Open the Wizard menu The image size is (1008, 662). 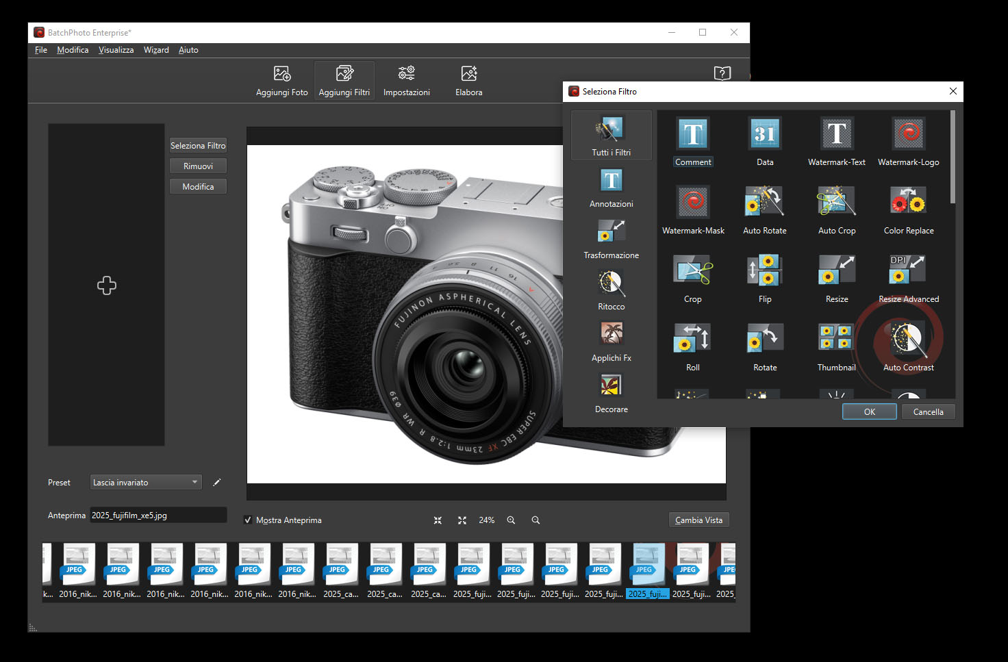tap(156, 50)
